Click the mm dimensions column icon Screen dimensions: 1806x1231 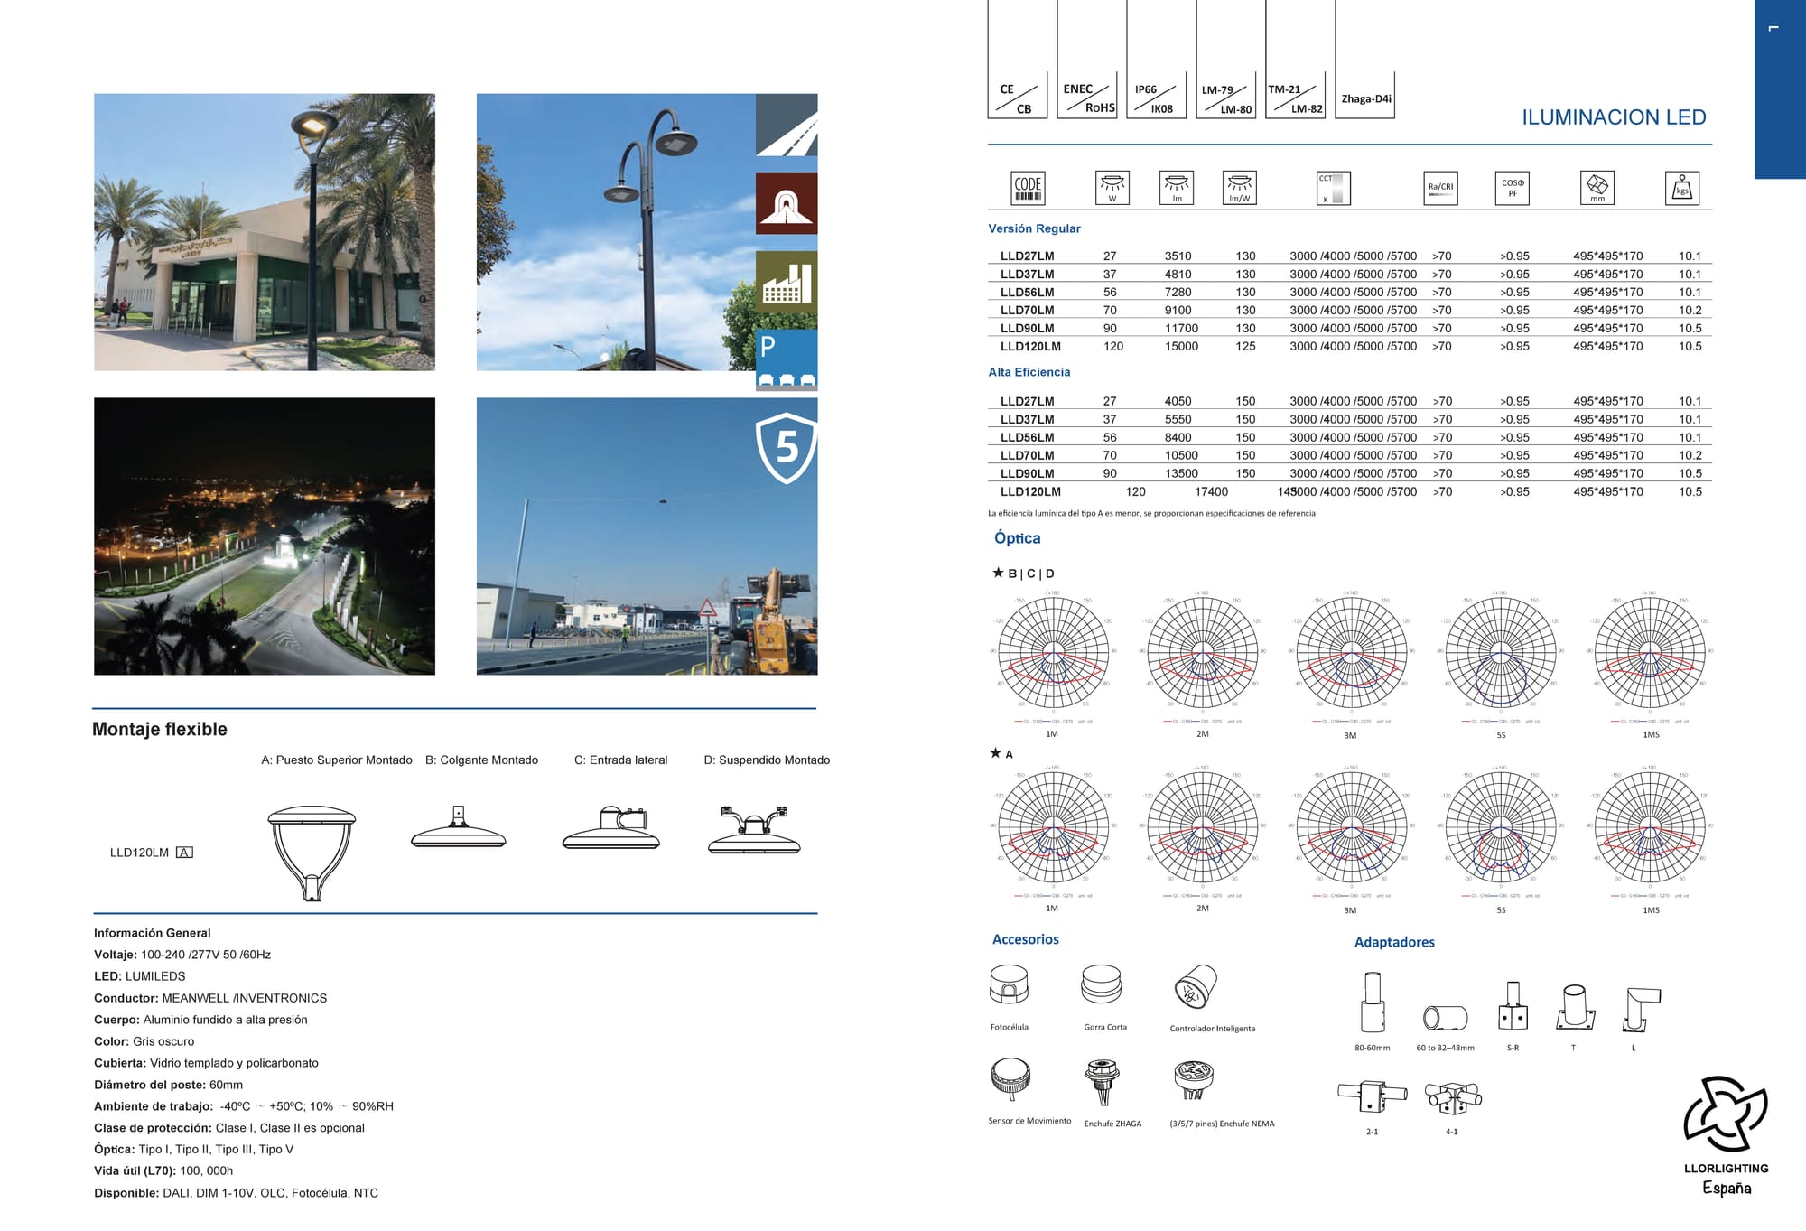(x=1597, y=188)
